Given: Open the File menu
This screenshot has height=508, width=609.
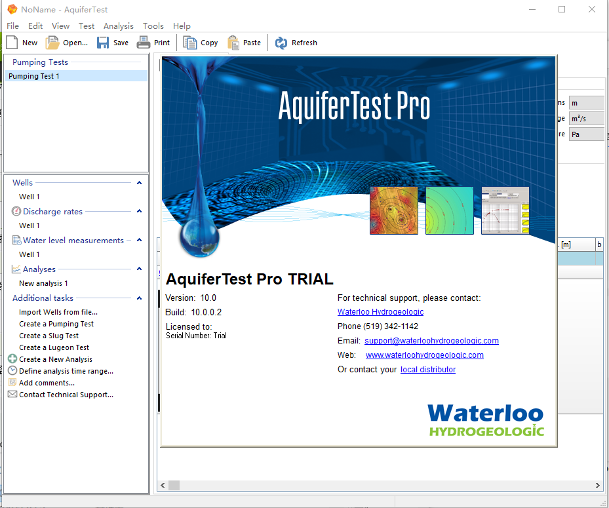Looking at the screenshot, I should [x=12, y=26].
